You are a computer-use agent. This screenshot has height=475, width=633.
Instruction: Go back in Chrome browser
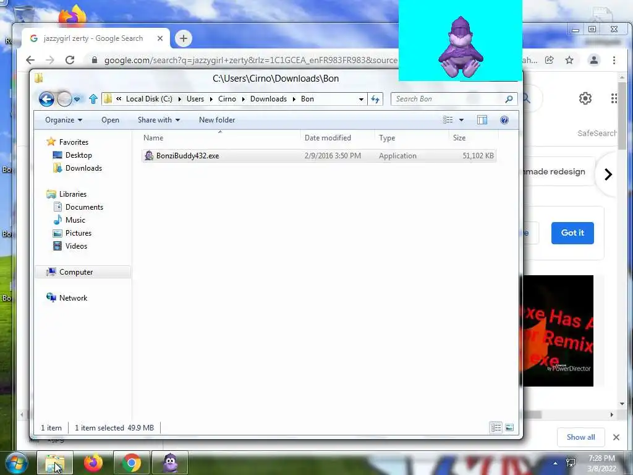tap(30, 60)
